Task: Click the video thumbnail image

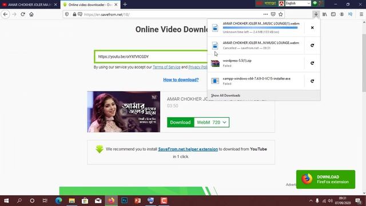Action: tap(124, 112)
